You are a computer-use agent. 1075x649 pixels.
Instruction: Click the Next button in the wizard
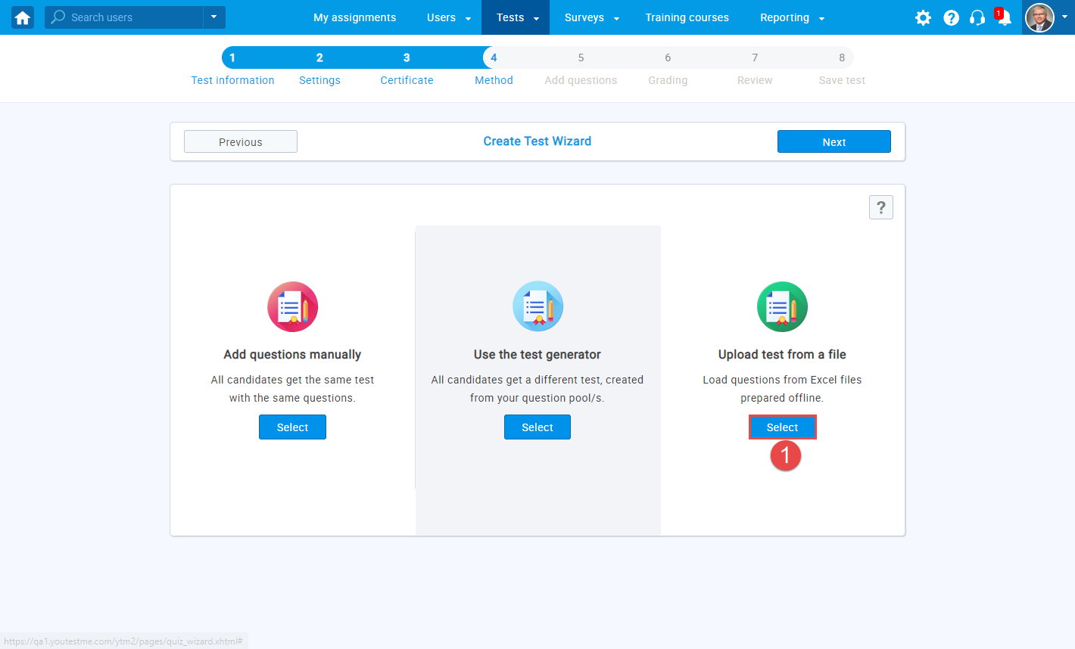834,141
